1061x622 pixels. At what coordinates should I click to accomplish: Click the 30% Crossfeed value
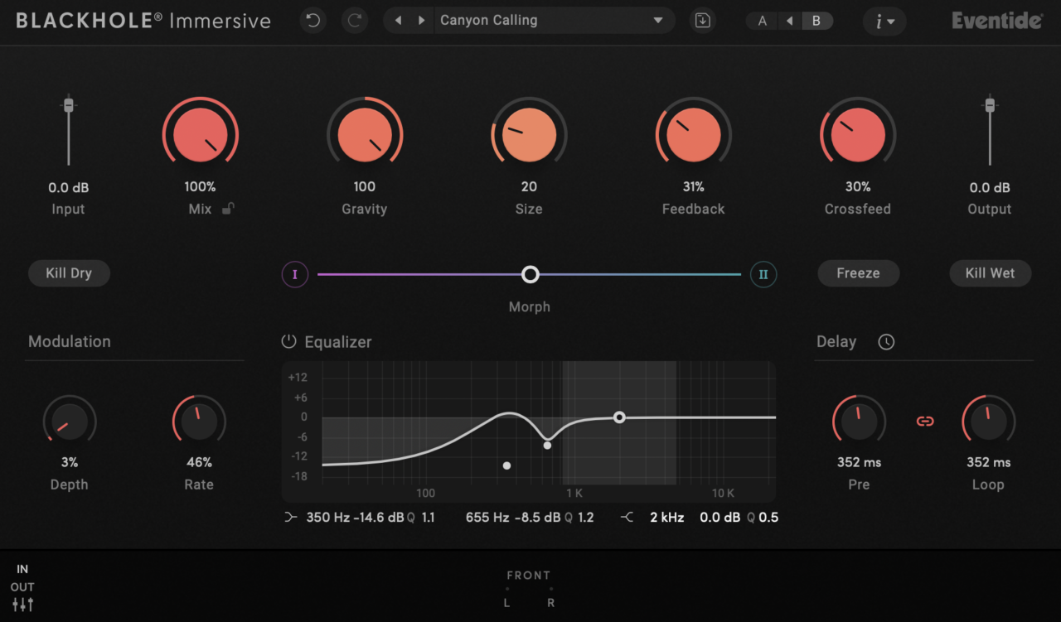[858, 187]
